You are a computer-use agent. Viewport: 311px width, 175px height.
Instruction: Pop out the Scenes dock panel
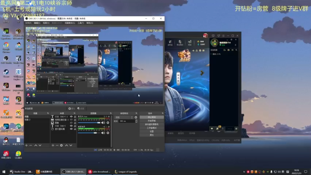[48, 113]
